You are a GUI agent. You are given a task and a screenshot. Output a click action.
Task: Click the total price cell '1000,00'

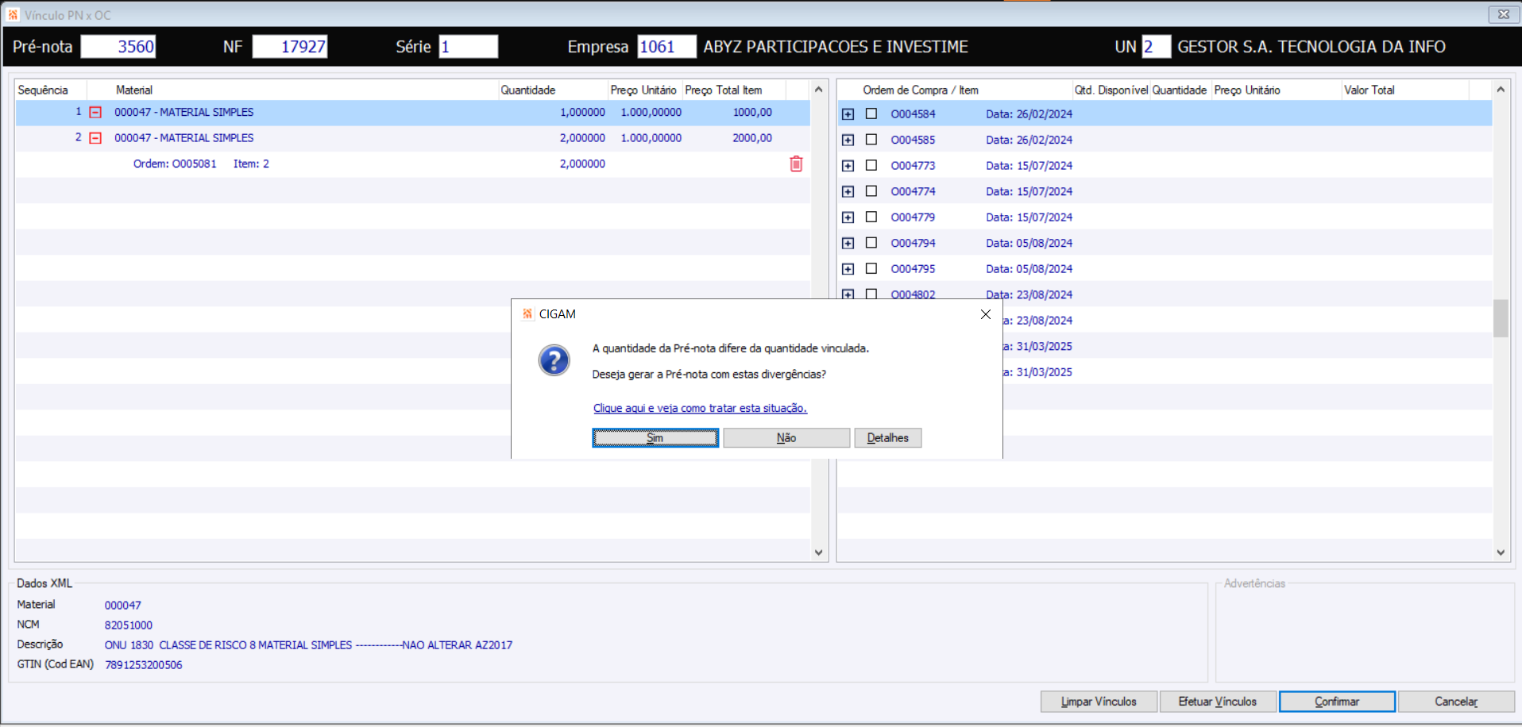752,113
